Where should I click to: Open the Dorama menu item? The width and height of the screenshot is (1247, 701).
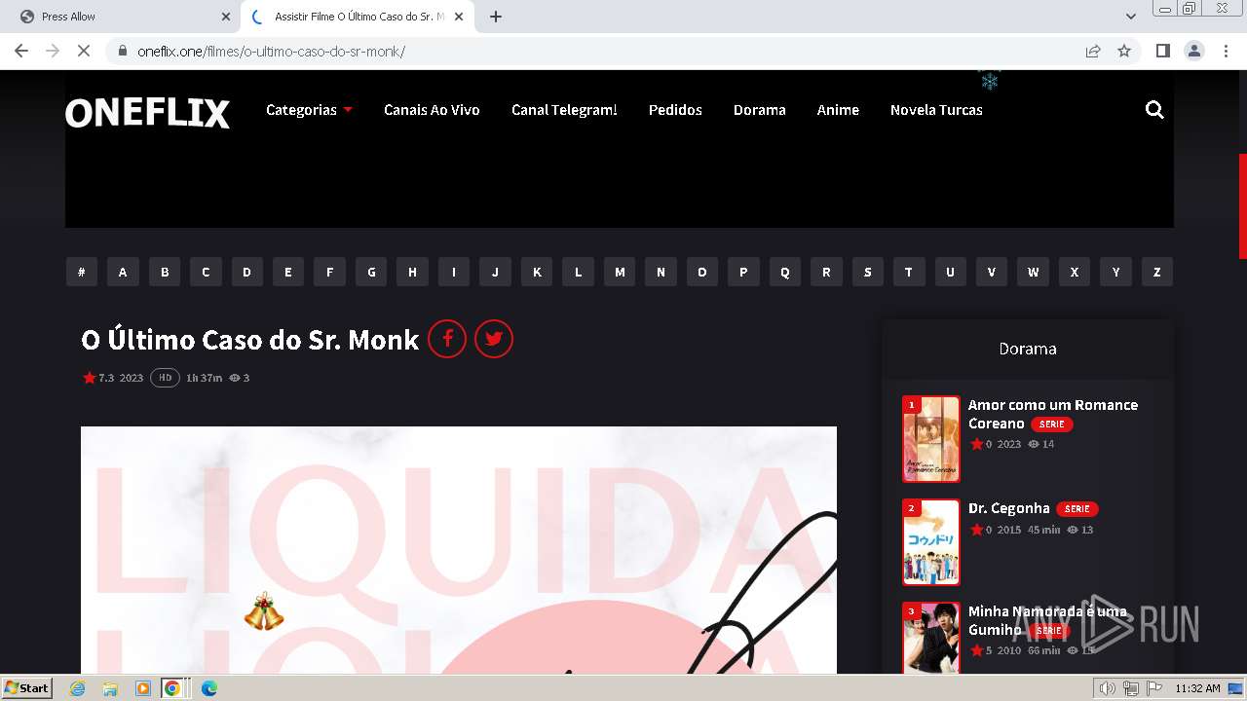[x=760, y=110]
